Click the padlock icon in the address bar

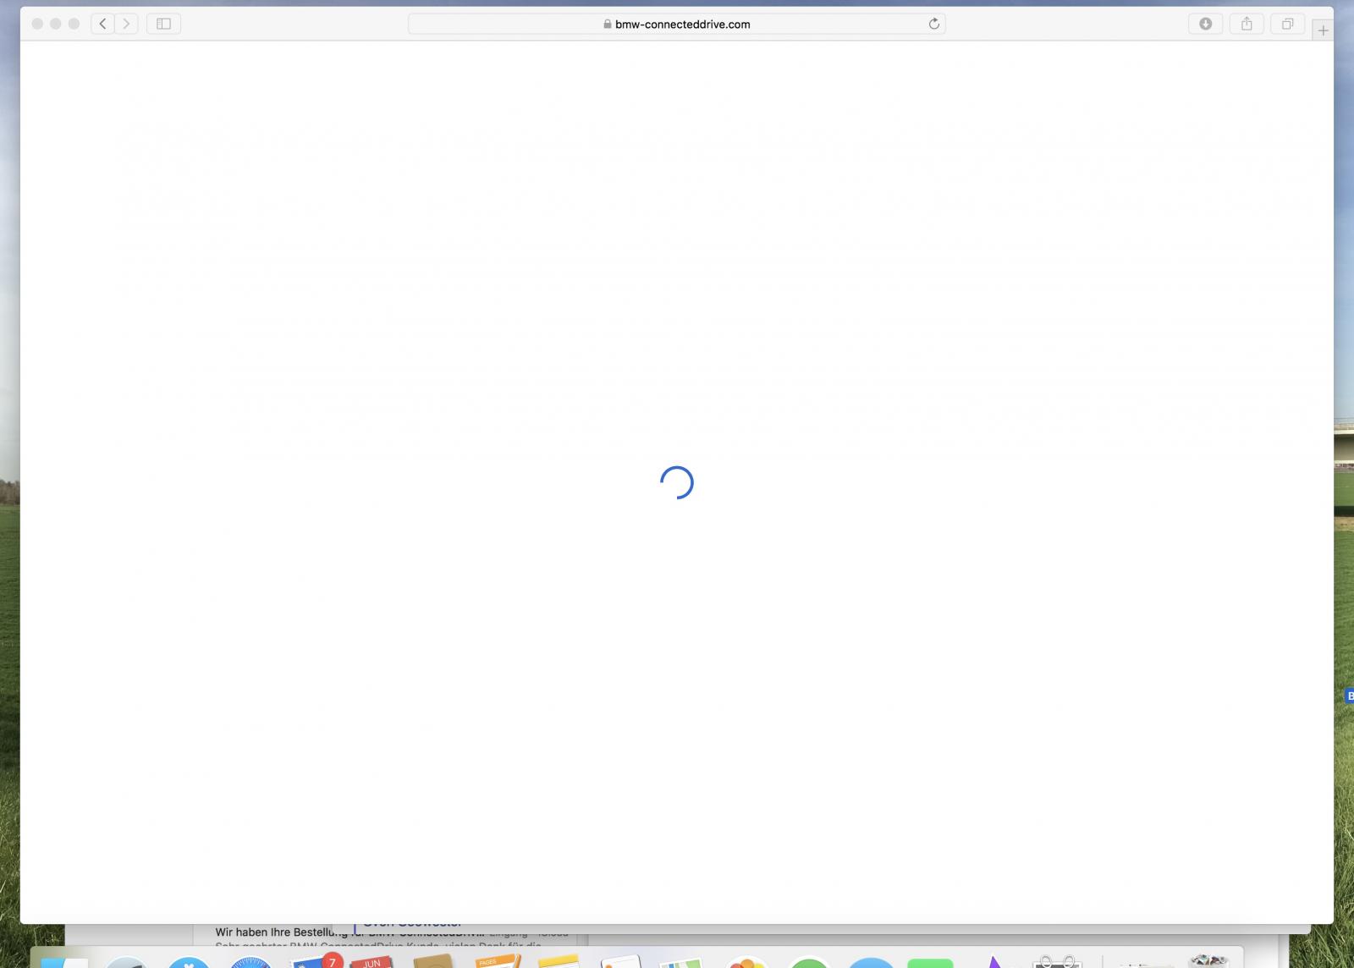[x=607, y=24]
